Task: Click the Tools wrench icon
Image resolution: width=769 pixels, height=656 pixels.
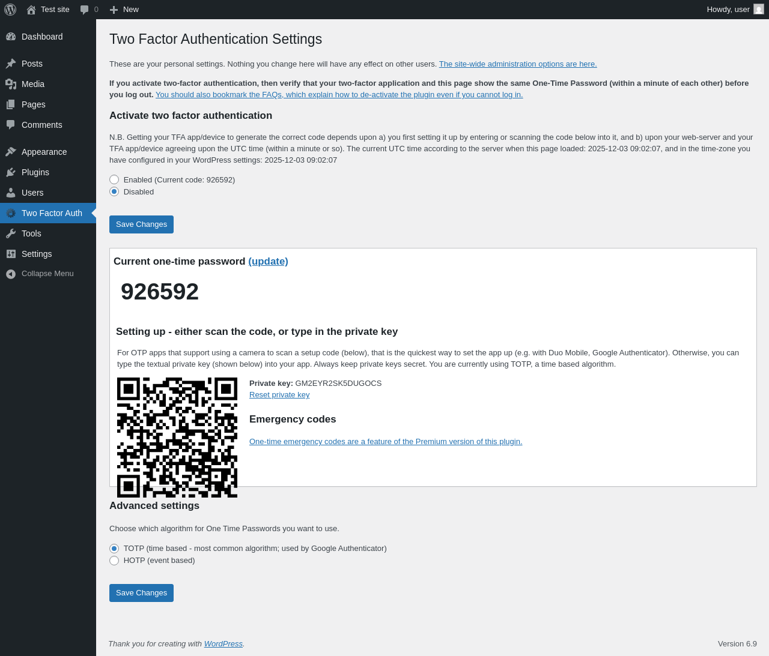Action: pos(11,233)
